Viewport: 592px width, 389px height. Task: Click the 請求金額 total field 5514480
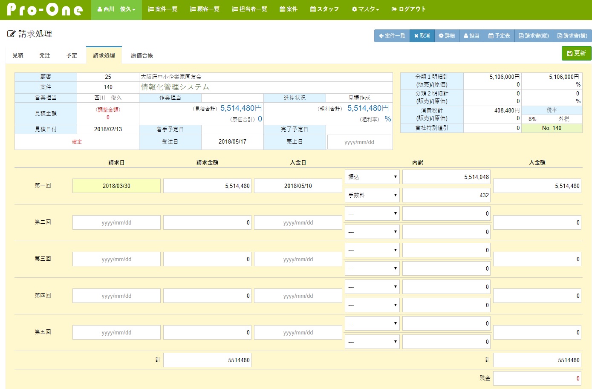207,360
